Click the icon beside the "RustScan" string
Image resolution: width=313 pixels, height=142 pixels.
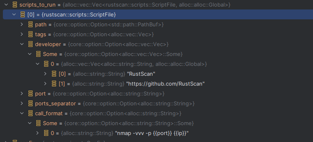(x=54, y=74)
